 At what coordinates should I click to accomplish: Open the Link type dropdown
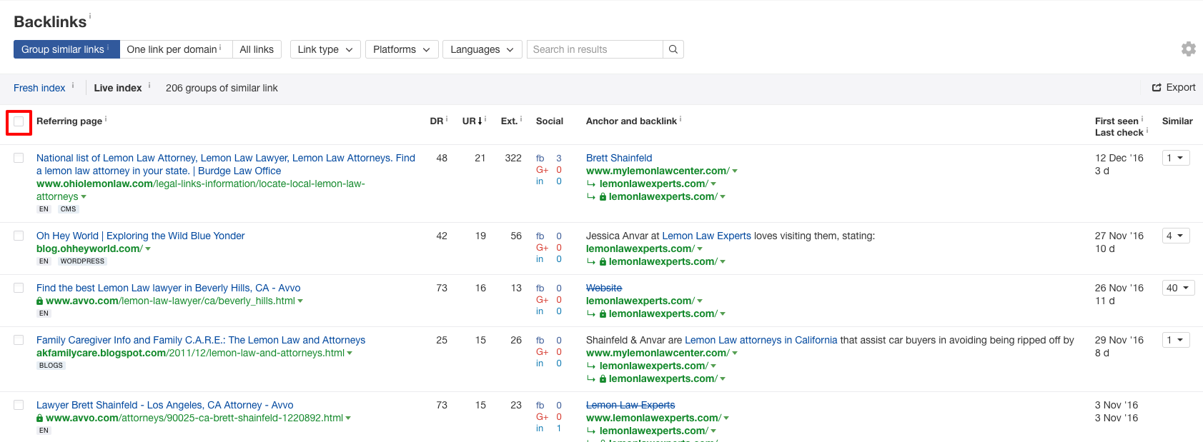click(x=325, y=49)
